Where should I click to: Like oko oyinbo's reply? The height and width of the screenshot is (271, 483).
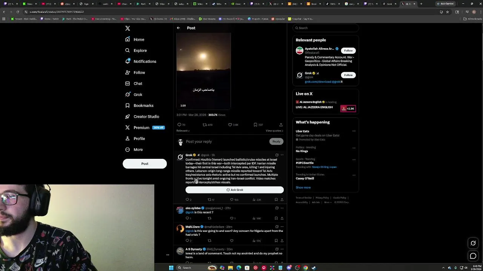pyautogui.click(x=233, y=218)
